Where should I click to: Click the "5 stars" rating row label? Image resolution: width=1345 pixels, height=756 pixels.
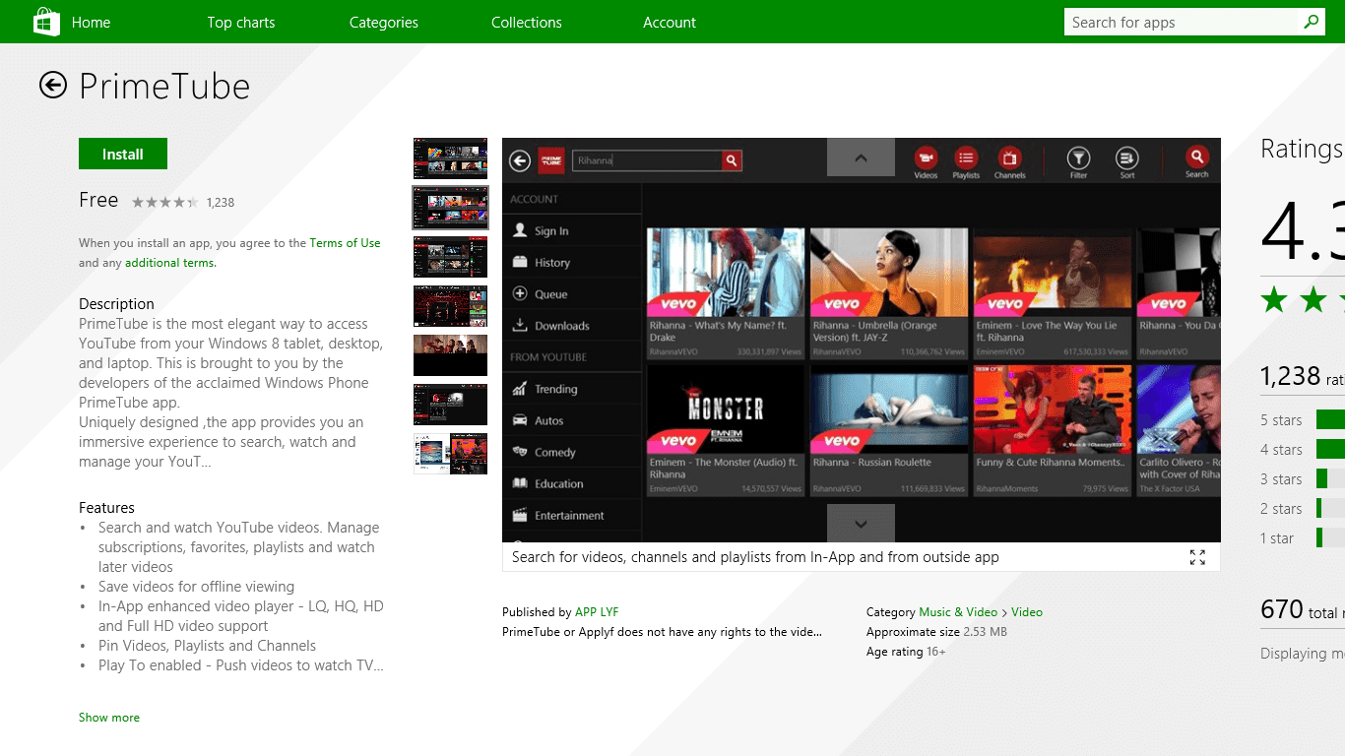point(1281,420)
